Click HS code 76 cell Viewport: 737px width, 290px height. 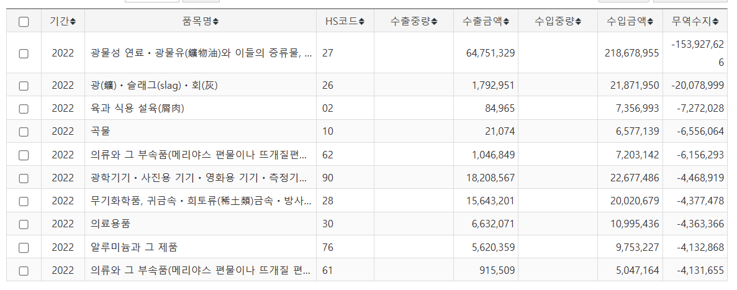point(328,247)
